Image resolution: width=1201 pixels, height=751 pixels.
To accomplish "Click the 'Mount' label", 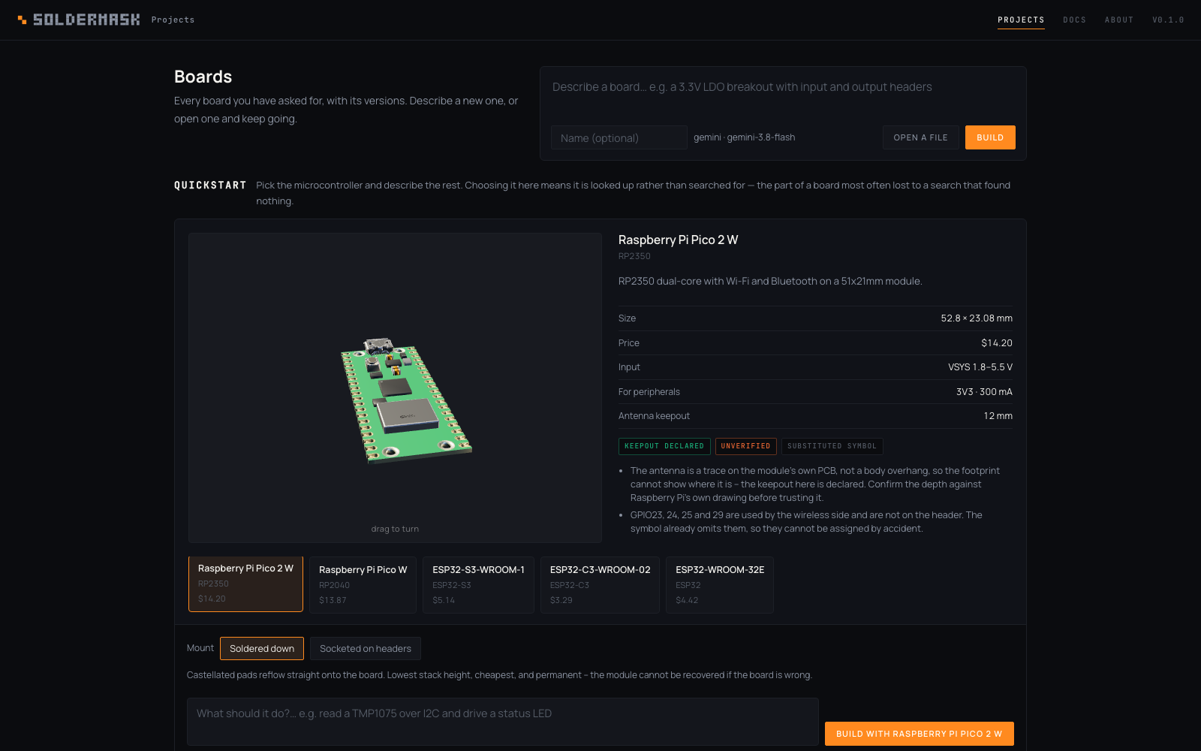I will pyautogui.click(x=200, y=648).
